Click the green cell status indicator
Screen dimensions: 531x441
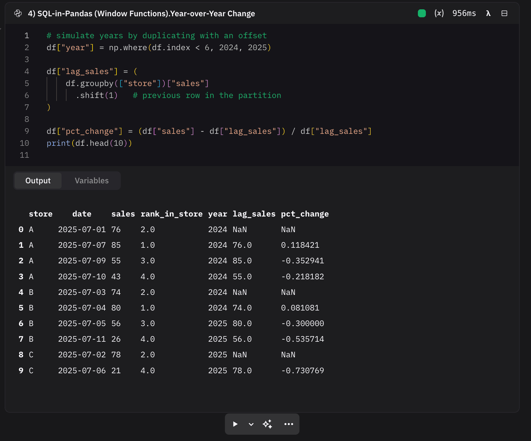click(422, 13)
